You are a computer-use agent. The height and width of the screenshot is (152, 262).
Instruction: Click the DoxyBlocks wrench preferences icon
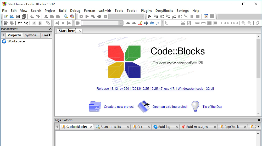(x=48, y=23)
